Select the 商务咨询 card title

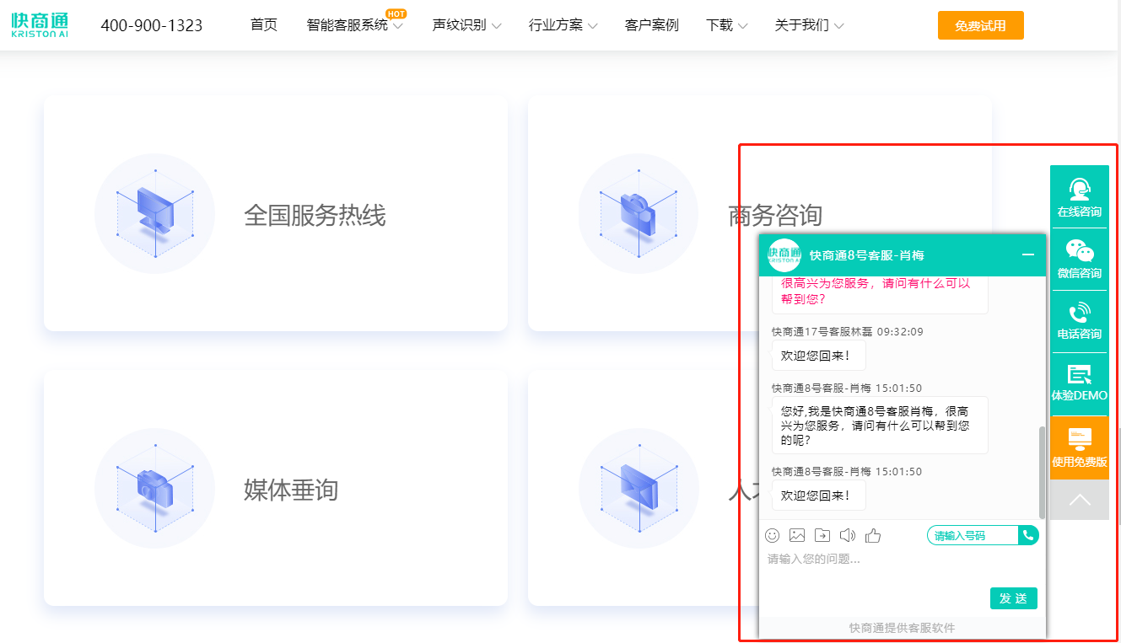coord(775,216)
